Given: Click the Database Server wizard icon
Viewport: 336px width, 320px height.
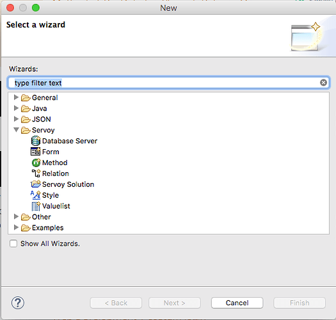Looking at the screenshot, I should coord(36,141).
